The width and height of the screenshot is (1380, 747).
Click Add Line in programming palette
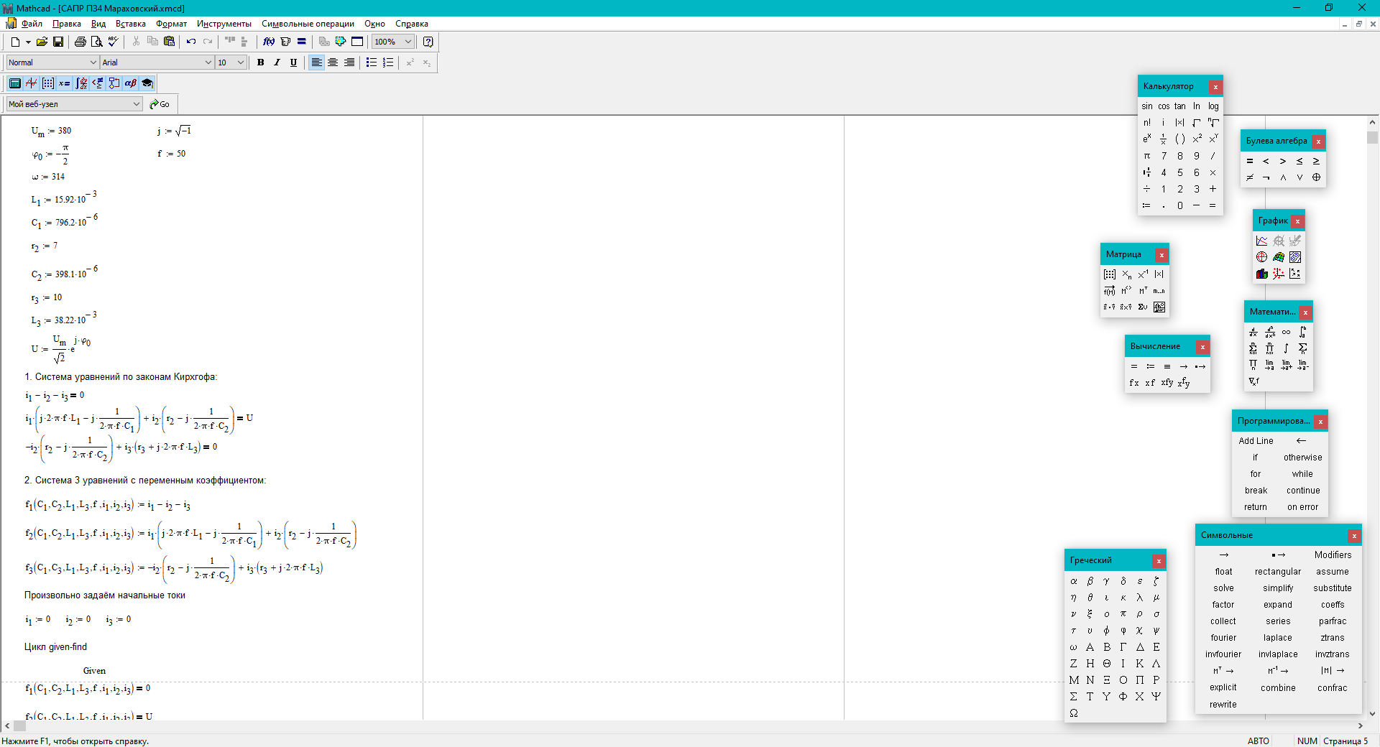pos(1256,441)
